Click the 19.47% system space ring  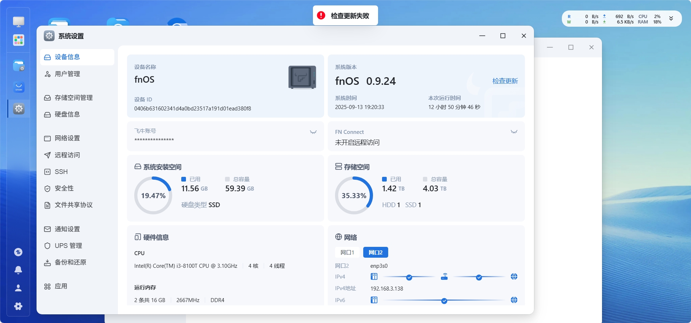pos(153,195)
